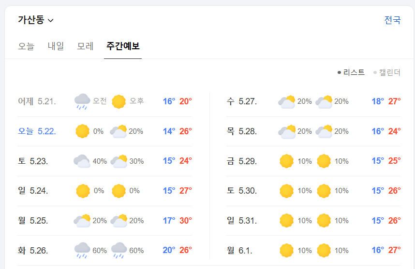Viewport: 415px width, 269px height.
Task: Click Wednesday 5.27 morning partly cloudy icon
Action: coord(287,101)
